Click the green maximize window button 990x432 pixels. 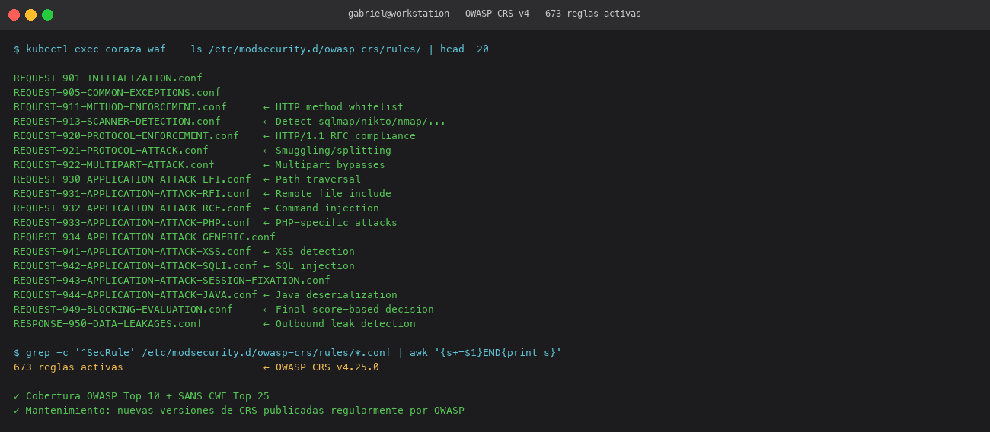[x=48, y=14]
